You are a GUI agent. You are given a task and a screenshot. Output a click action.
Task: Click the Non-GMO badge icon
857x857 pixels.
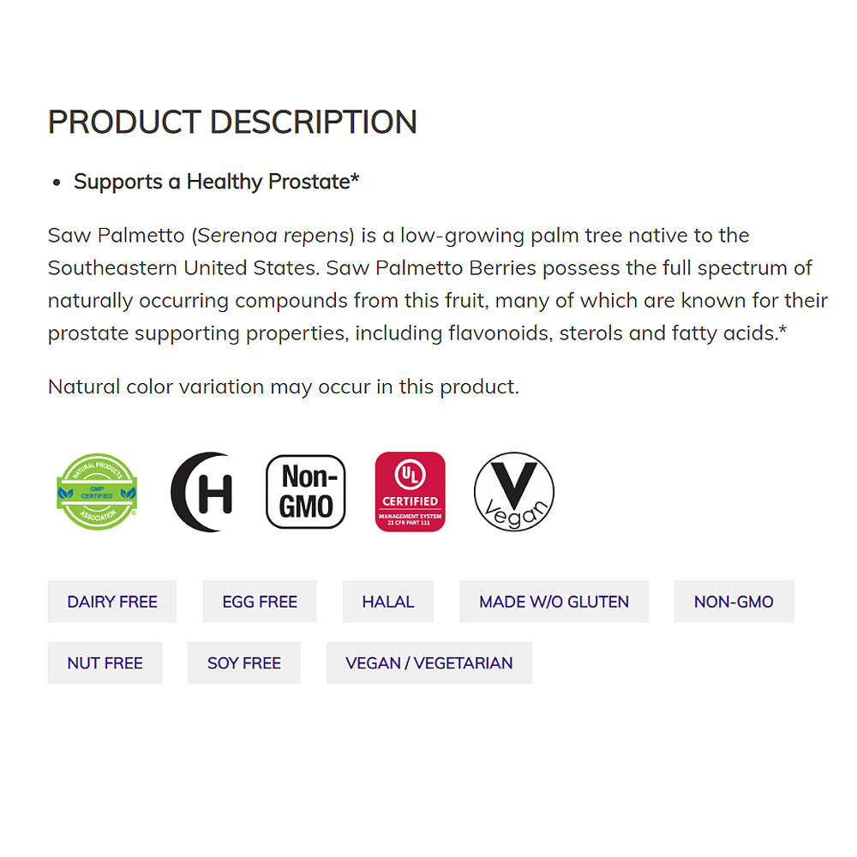pos(306,492)
